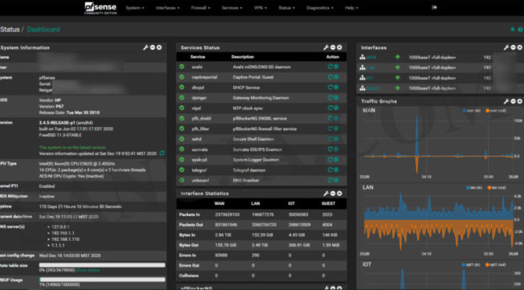Click the WAN Packets In value 2373628103

[x=227, y=215]
